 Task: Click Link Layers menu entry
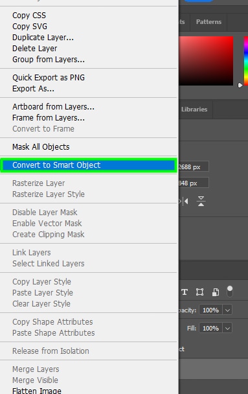pyautogui.click(x=31, y=253)
